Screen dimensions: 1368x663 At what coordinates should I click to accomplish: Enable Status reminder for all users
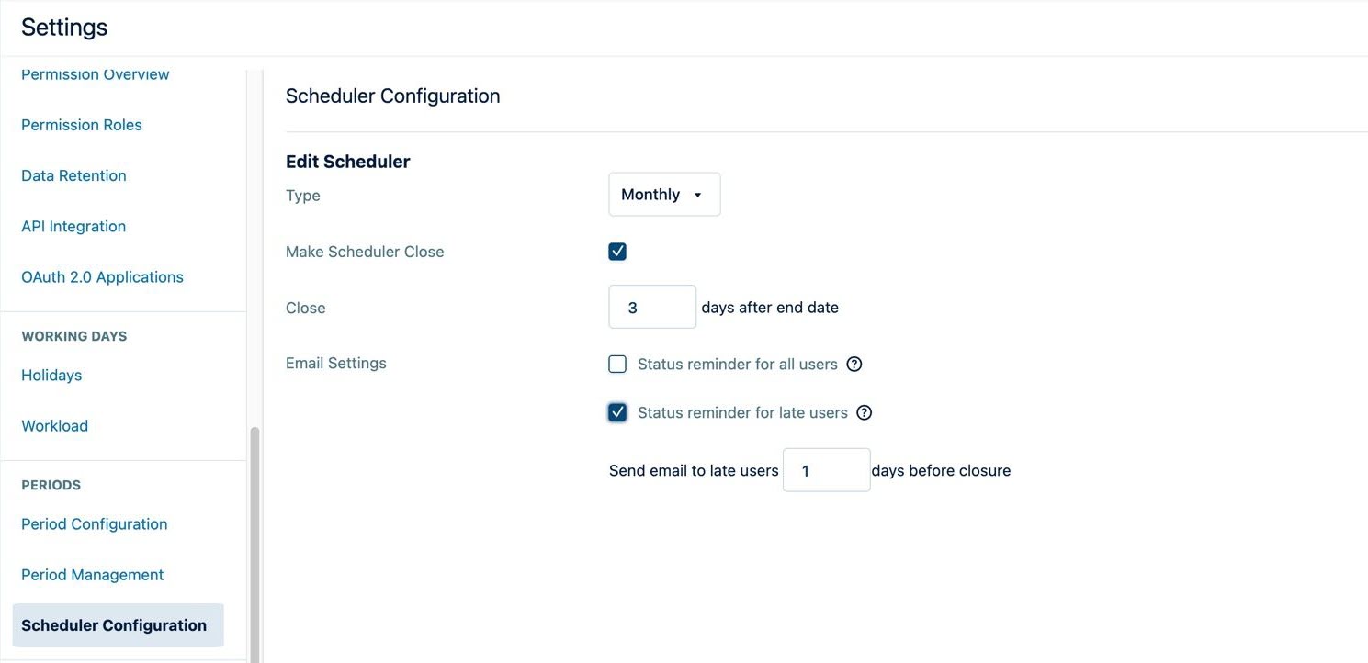pyautogui.click(x=616, y=364)
